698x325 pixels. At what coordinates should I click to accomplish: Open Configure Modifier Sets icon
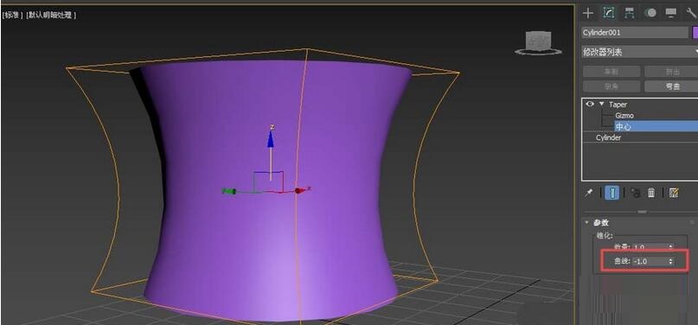674,193
